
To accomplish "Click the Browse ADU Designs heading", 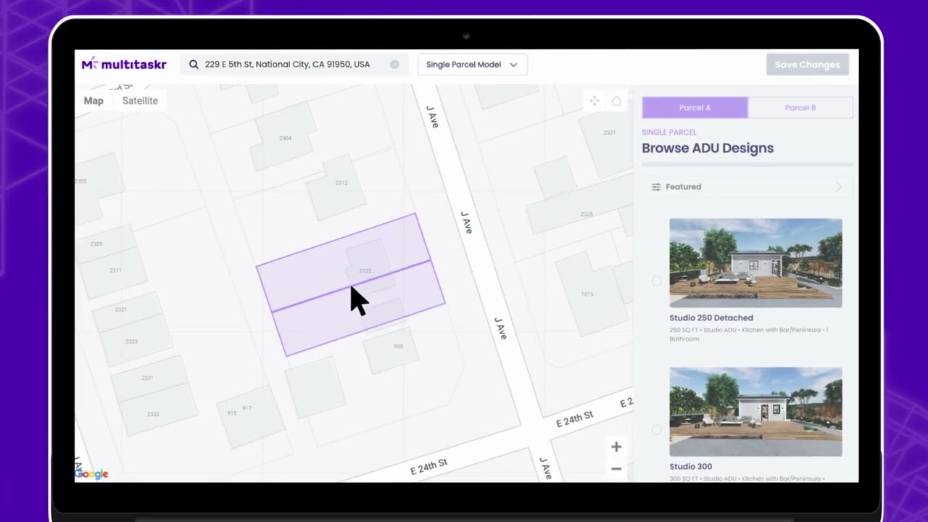I will click(708, 148).
